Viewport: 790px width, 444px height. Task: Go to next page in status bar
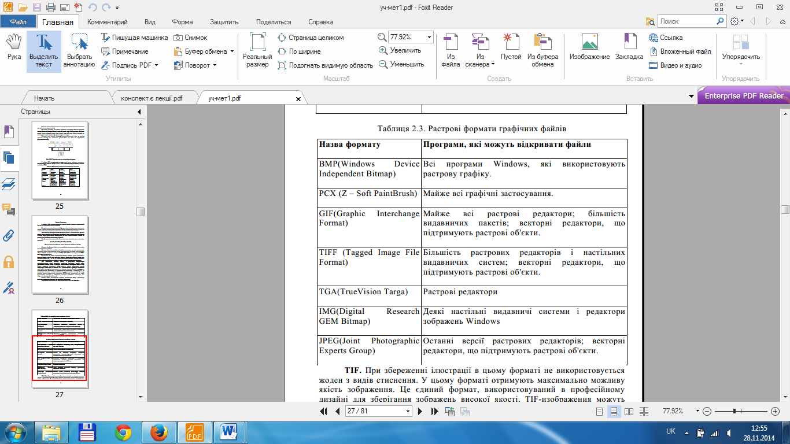[x=422, y=411]
